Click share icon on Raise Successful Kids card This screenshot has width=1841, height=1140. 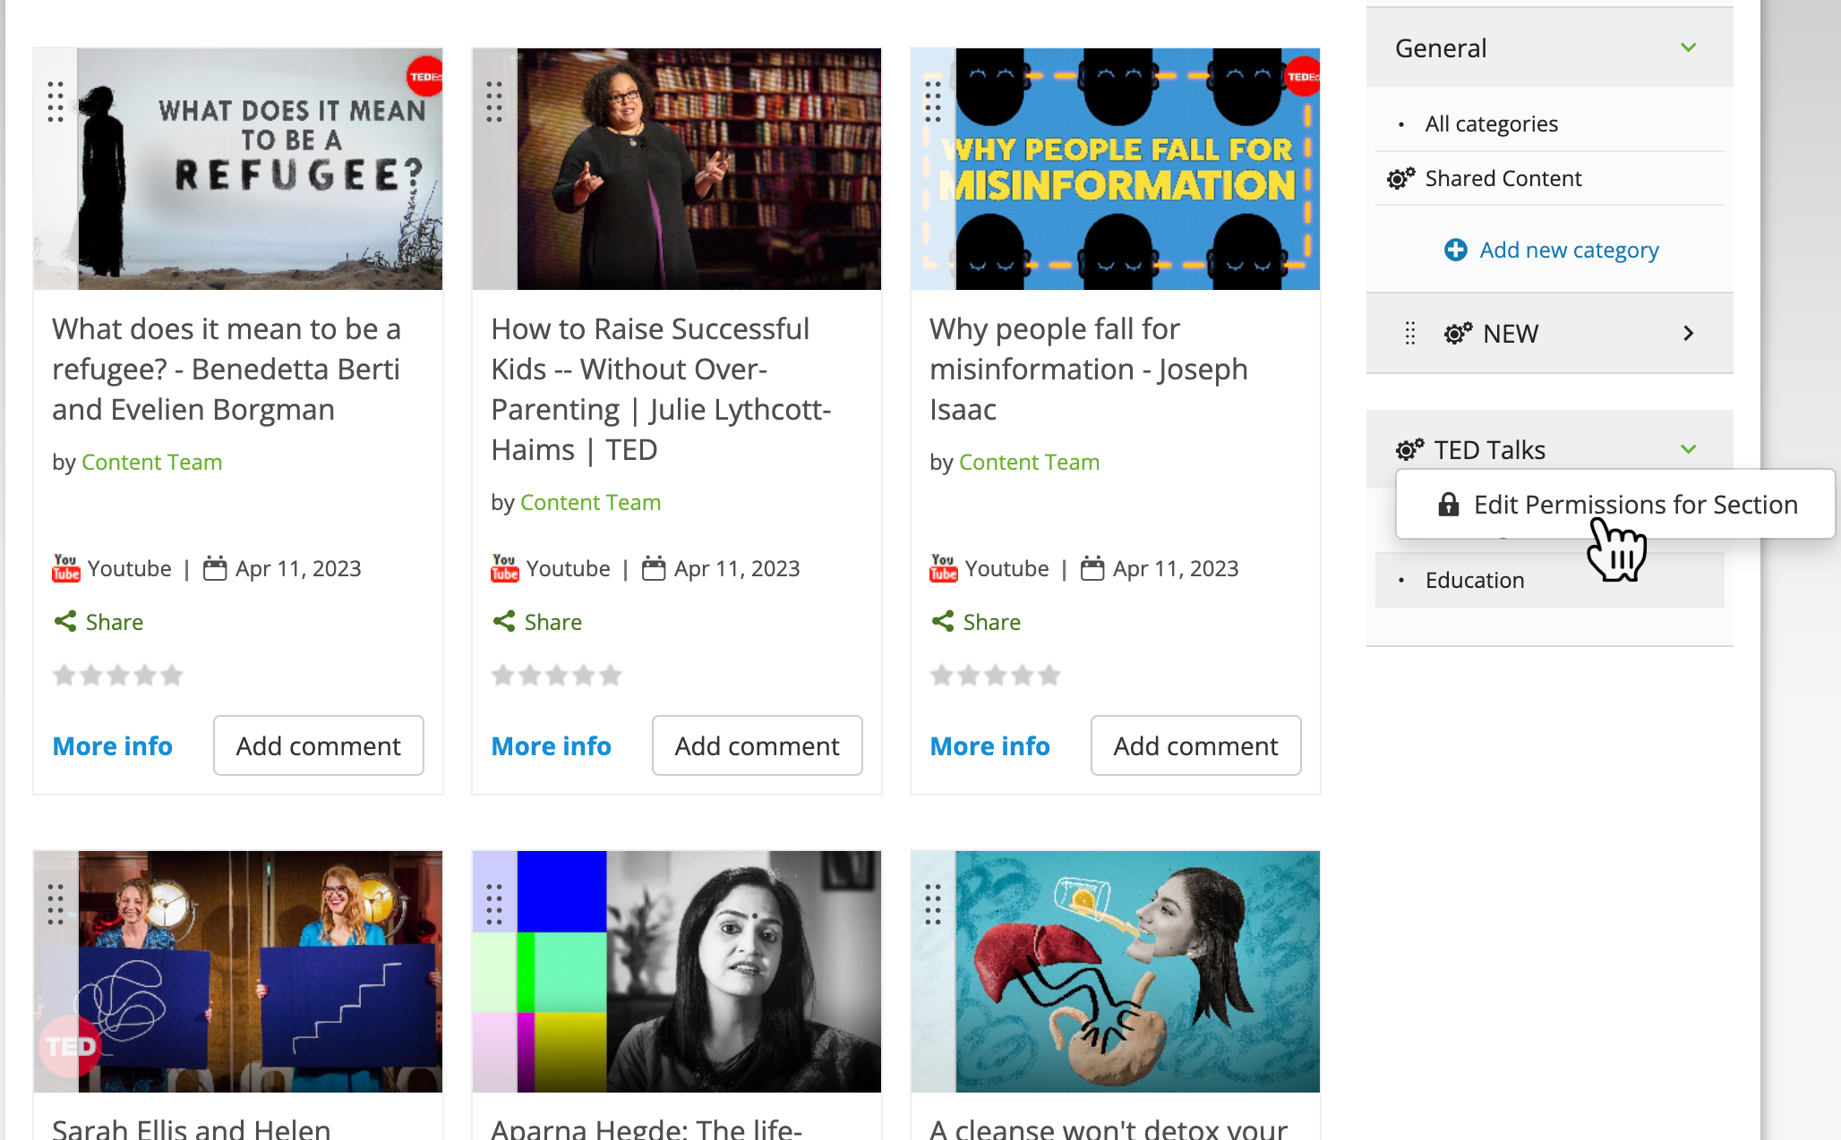pos(504,621)
